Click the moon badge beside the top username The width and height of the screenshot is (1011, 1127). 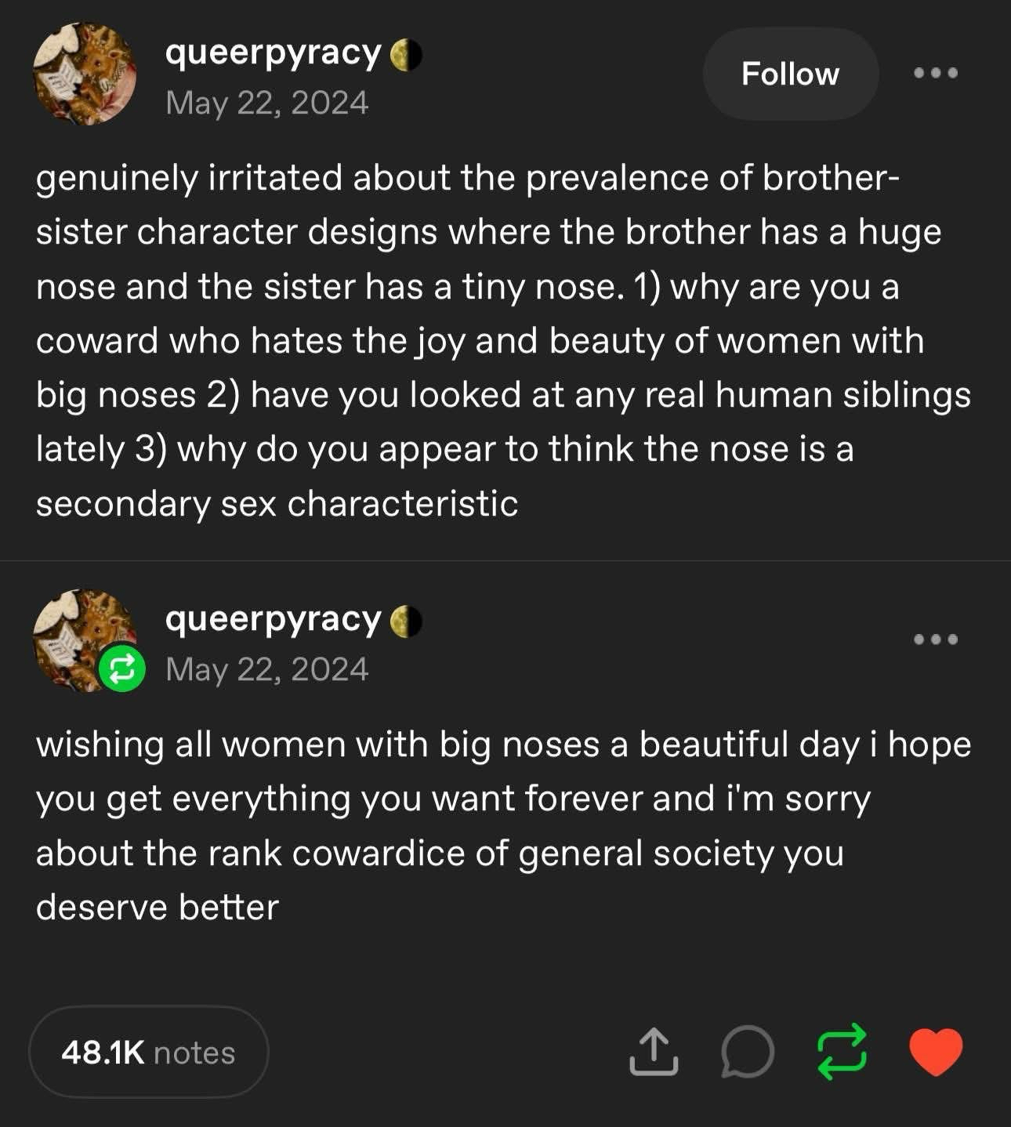tap(406, 55)
